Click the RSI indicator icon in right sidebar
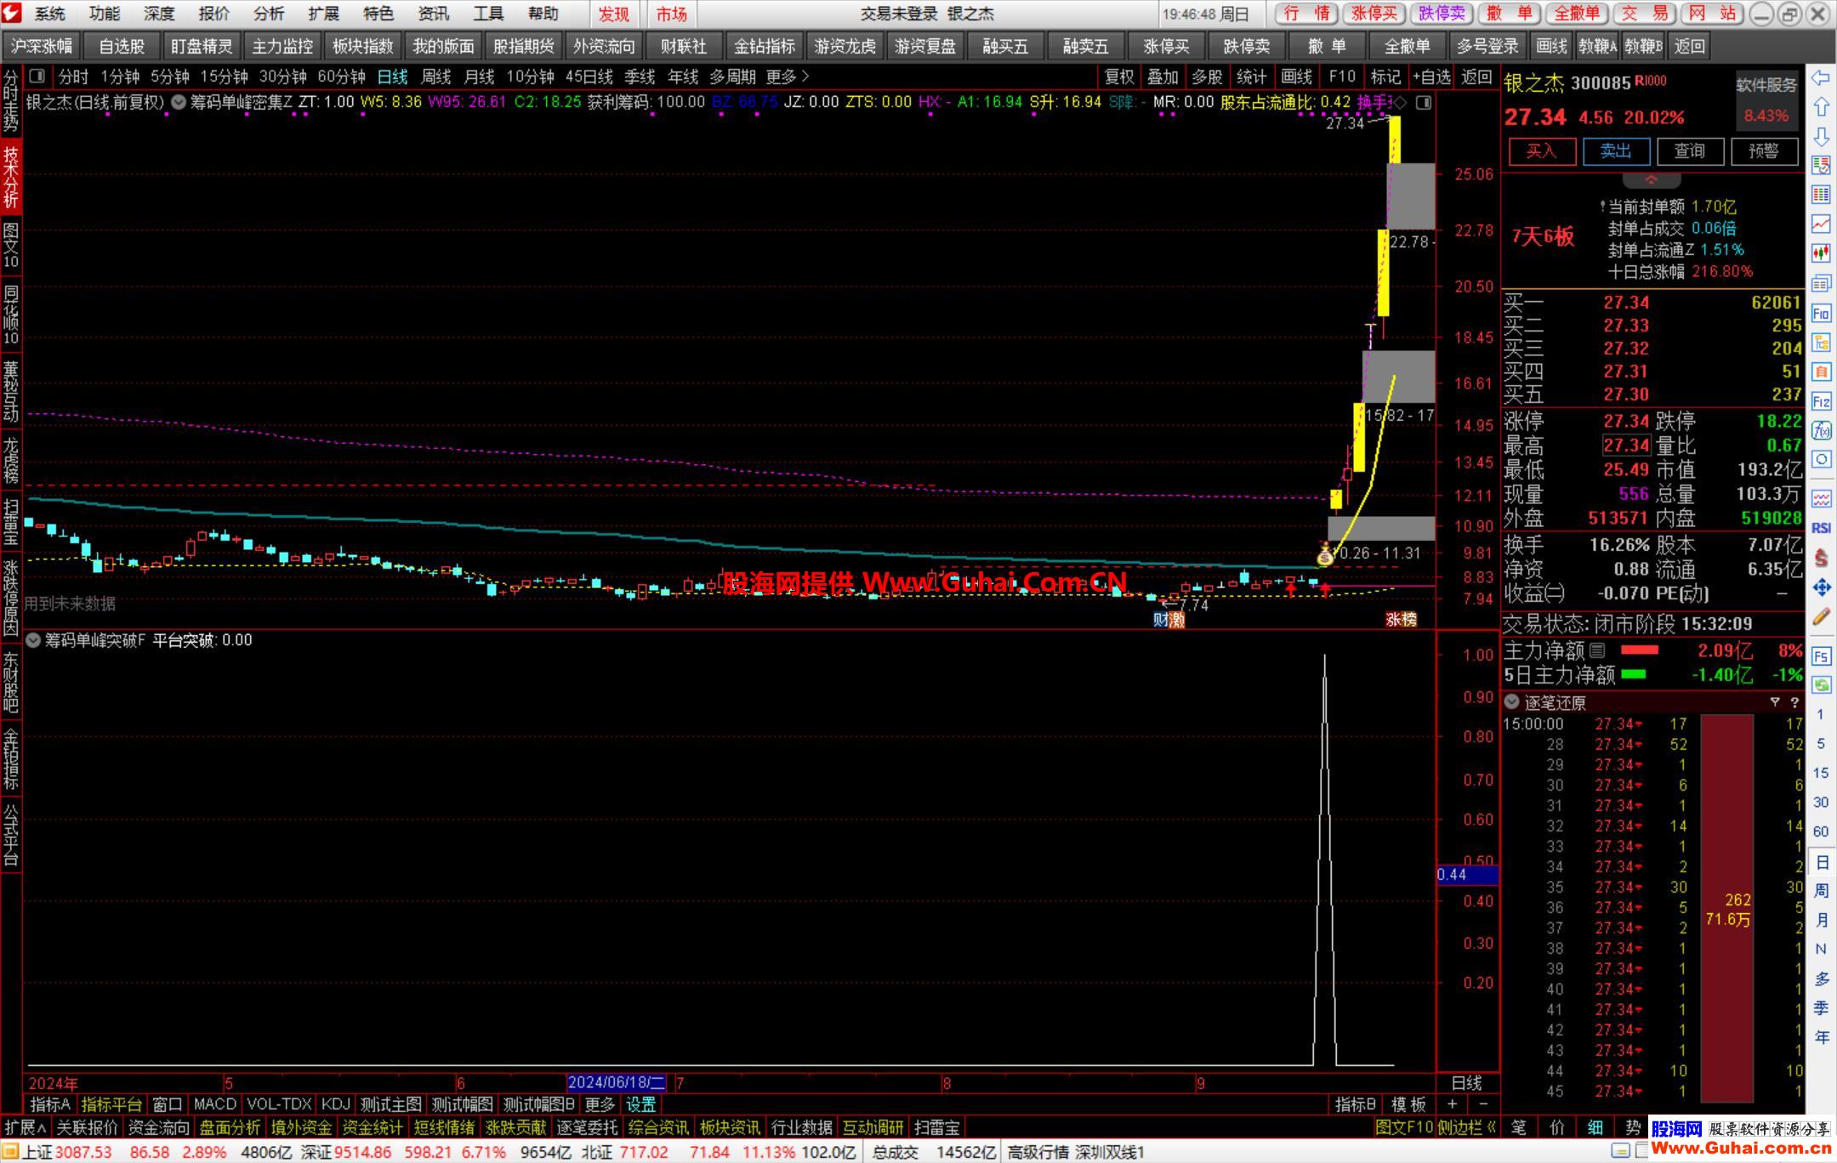The height and width of the screenshot is (1163, 1837). (1820, 528)
